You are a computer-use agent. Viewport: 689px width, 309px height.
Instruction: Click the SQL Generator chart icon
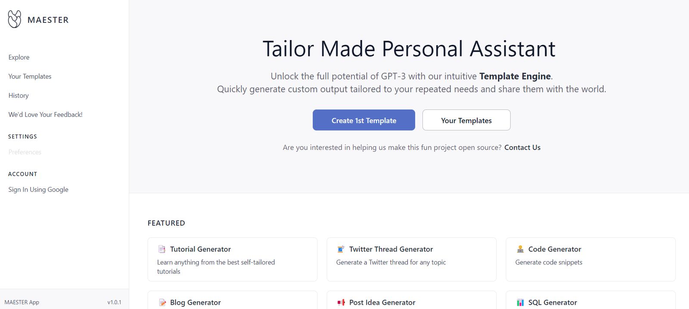[520, 303]
